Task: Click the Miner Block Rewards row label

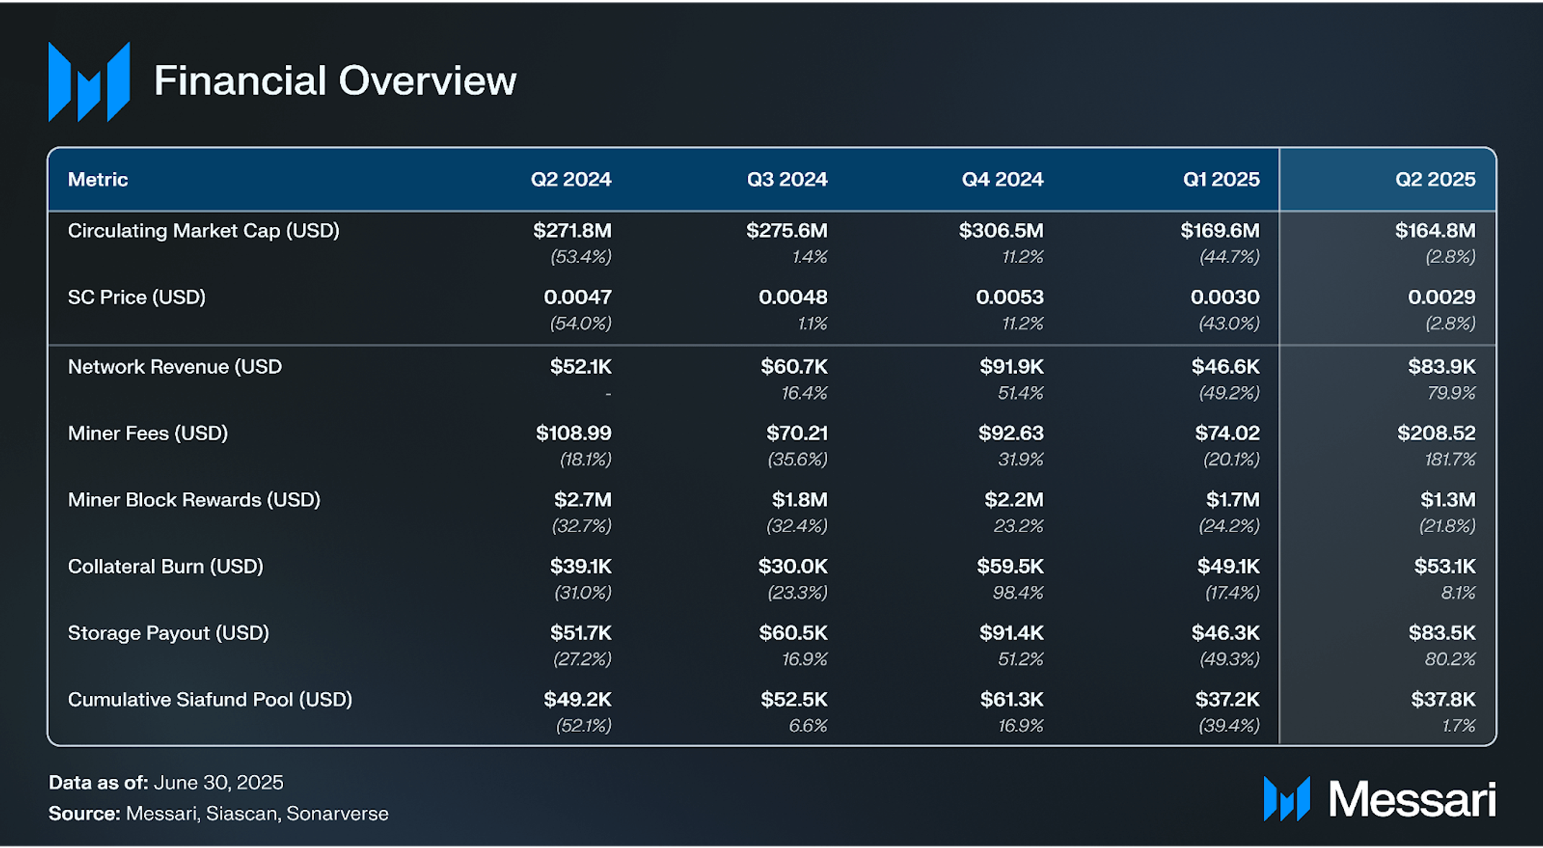Action: pos(194,499)
